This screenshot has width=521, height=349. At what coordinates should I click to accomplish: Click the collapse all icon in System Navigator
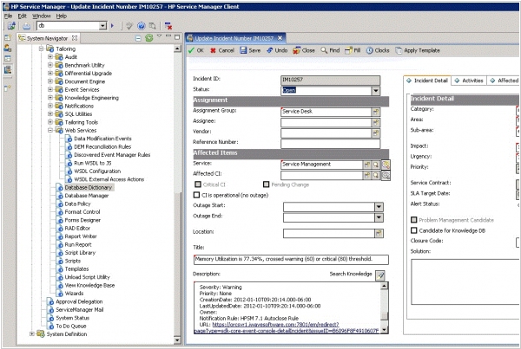138,38
